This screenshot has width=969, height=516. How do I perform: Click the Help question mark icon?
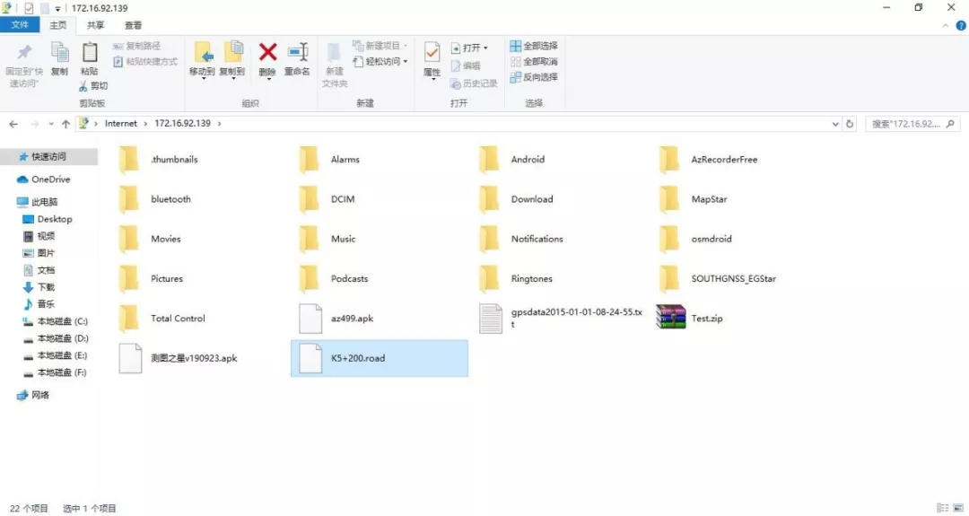(x=961, y=25)
